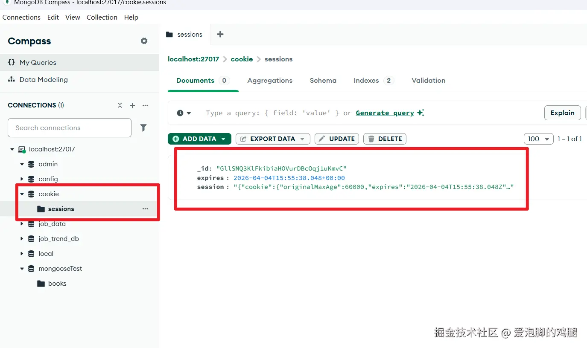Open the Edit menu

click(x=53, y=17)
